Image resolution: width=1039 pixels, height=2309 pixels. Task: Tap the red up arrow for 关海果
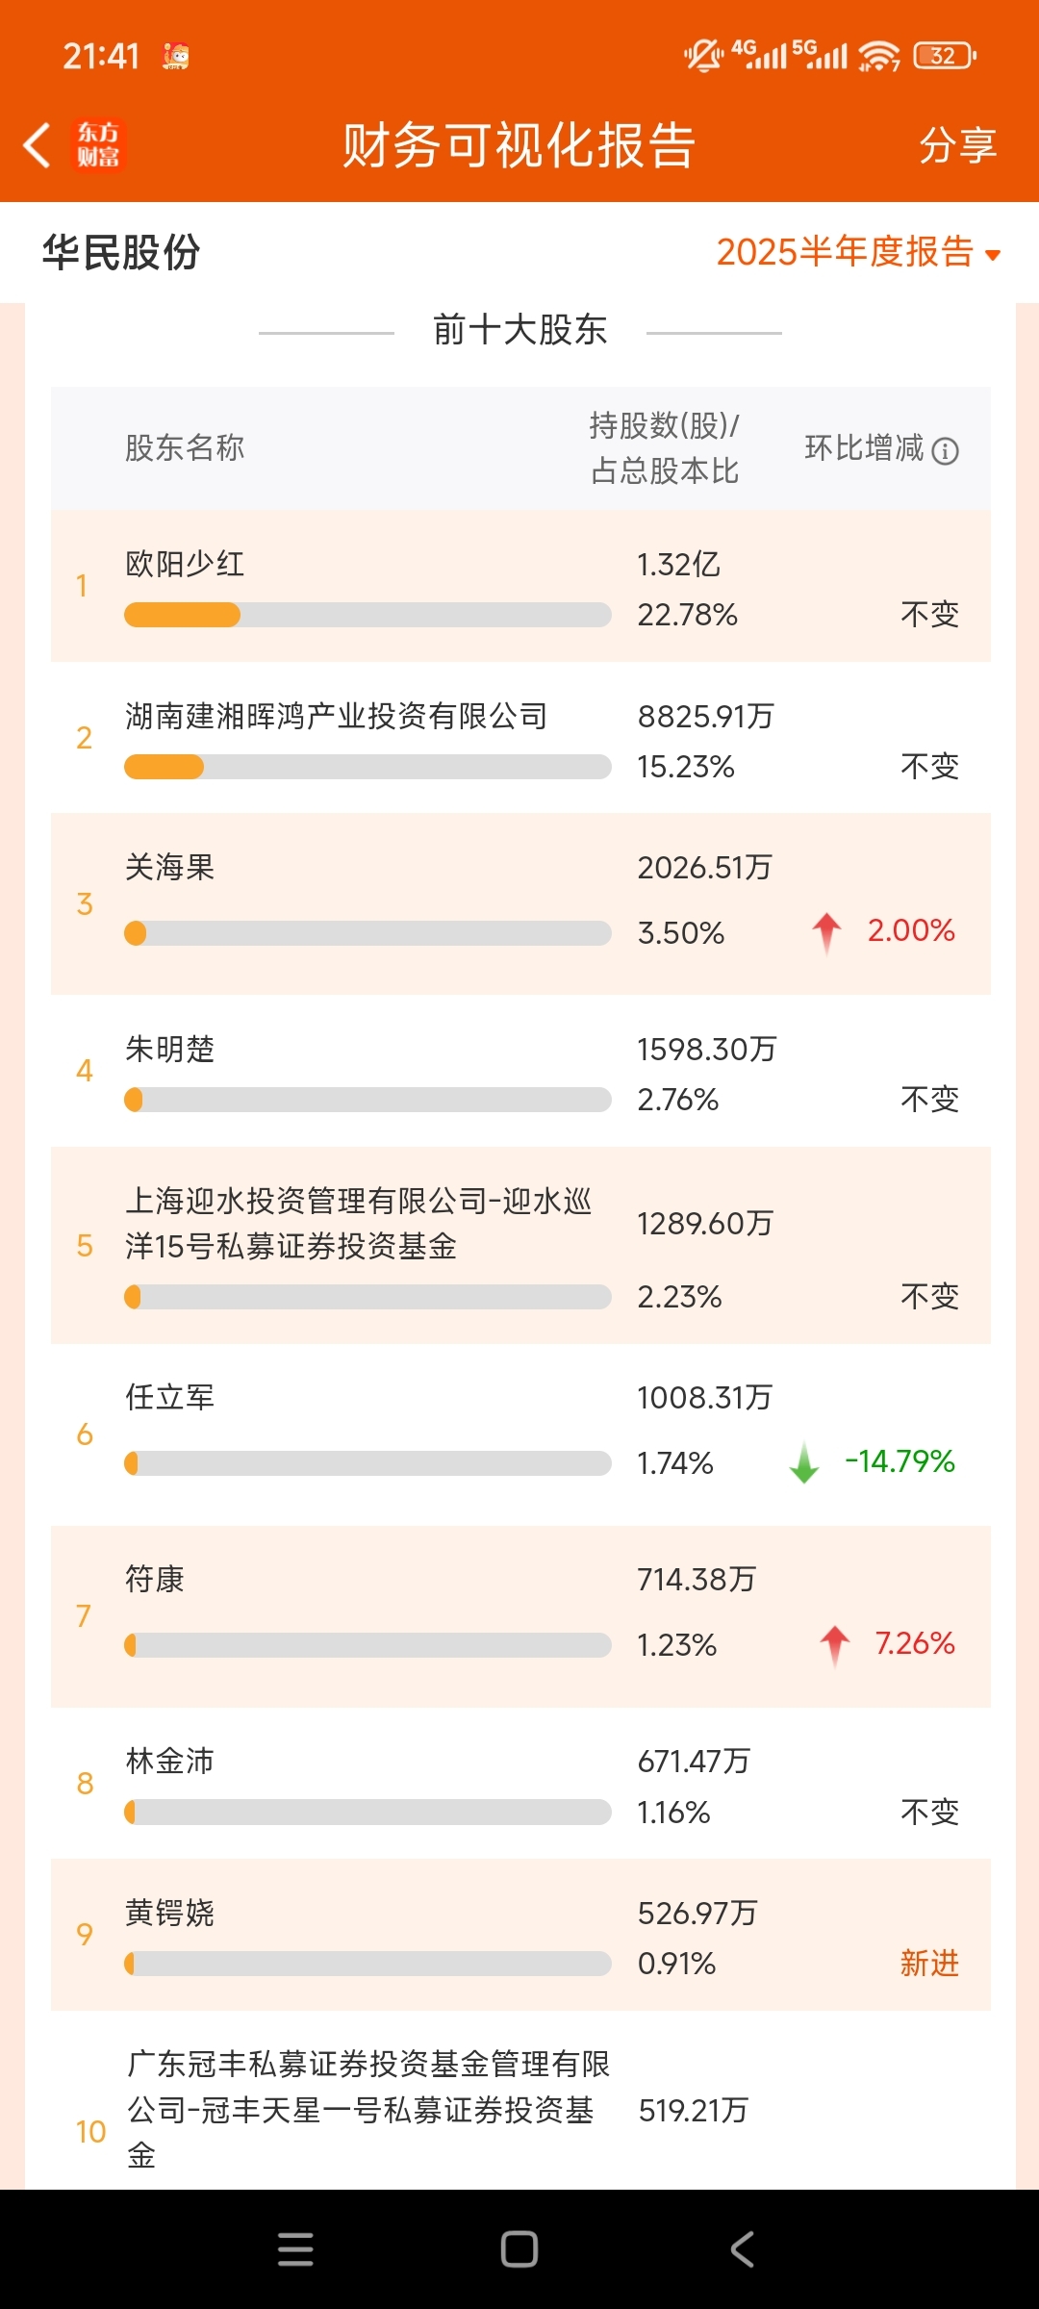coord(826,932)
